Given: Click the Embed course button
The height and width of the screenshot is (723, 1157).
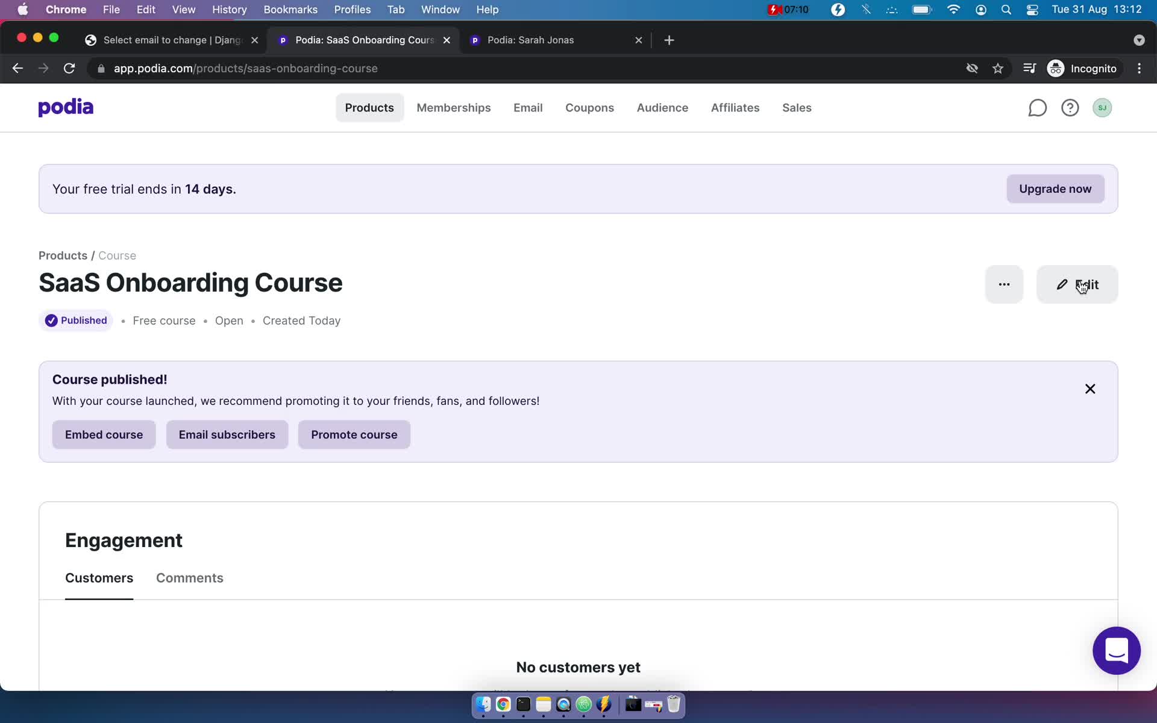Looking at the screenshot, I should pos(104,434).
